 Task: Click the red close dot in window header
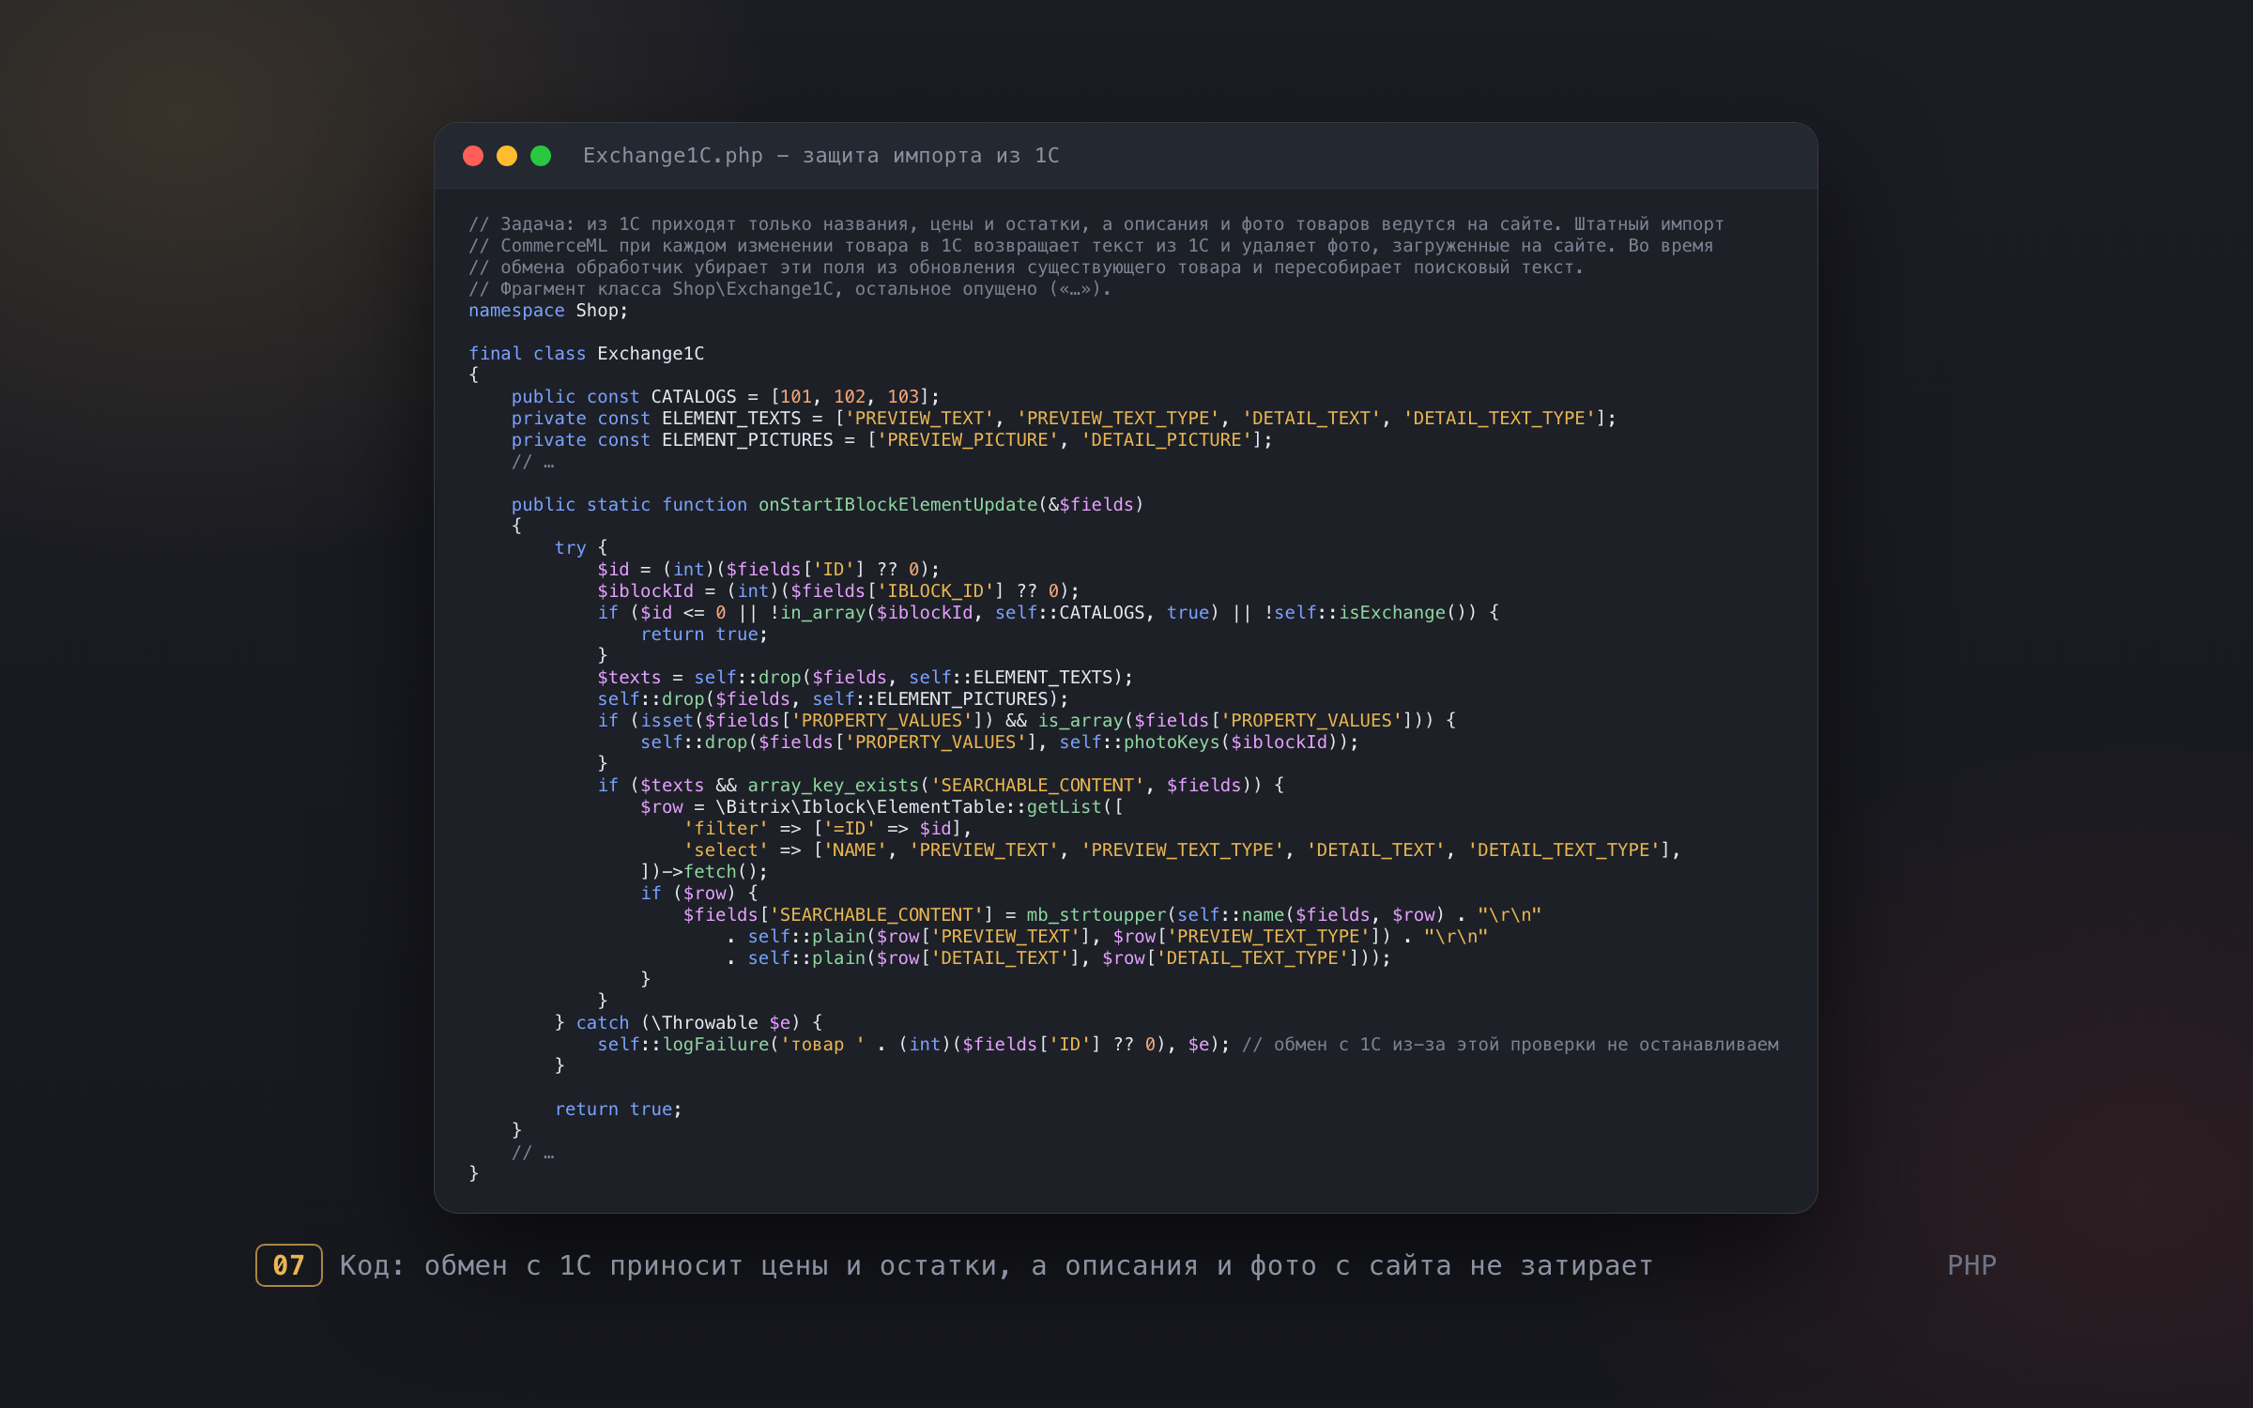(473, 156)
